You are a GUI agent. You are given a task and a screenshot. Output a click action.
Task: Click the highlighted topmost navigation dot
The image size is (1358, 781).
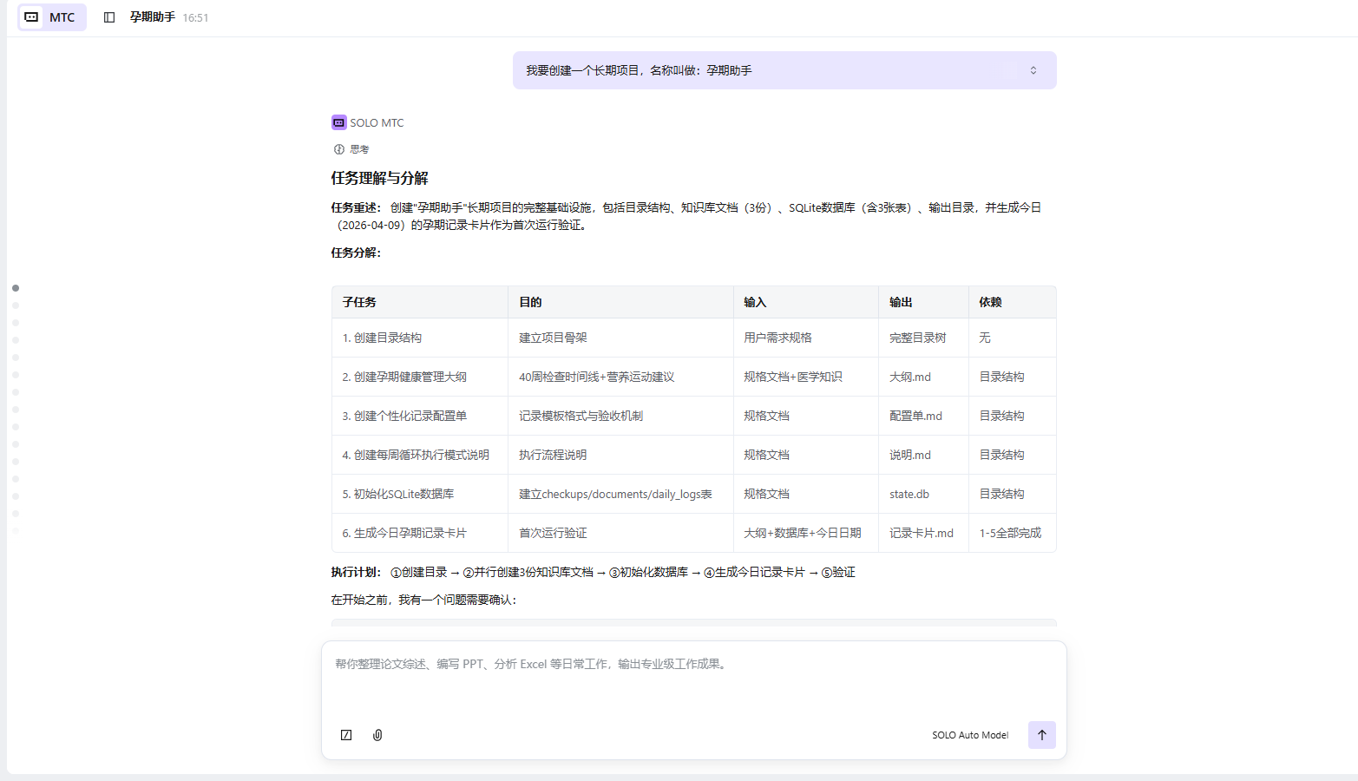click(x=16, y=288)
